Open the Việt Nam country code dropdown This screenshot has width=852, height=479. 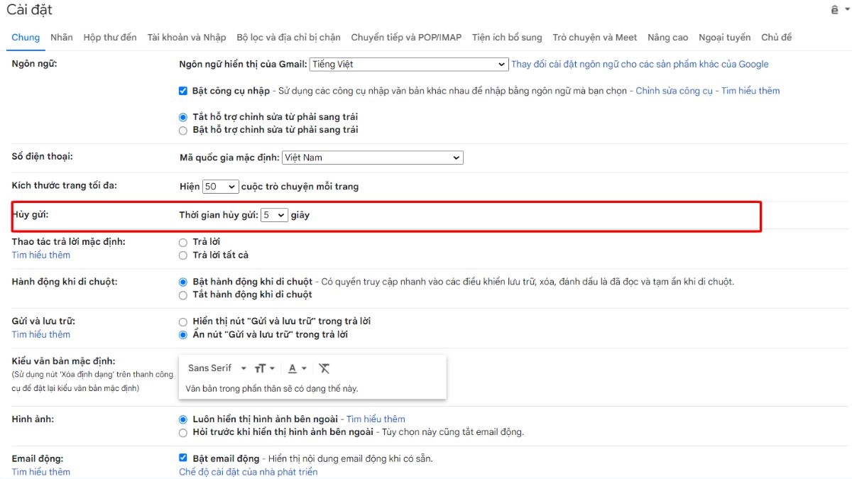pyautogui.click(x=372, y=158)
